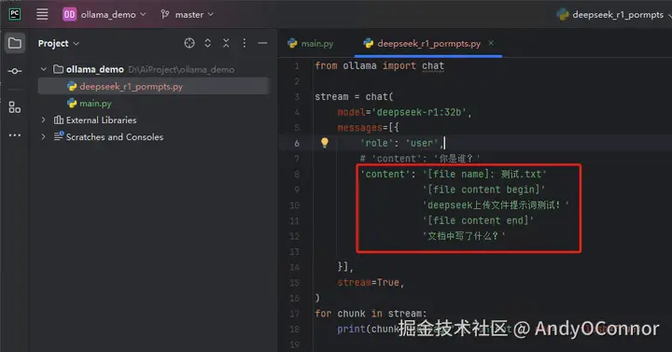Click the Scratches and Consoles icon
This screenshot has width=672, height=352.
59,136
